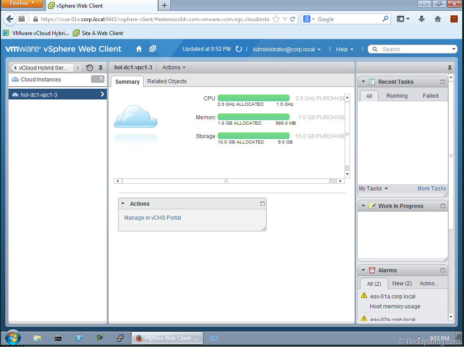Screen dimensions: 464x347
Task: Open the Administrator@corp.local user menu
Action: pyautogui.click(x=287, y=50)
